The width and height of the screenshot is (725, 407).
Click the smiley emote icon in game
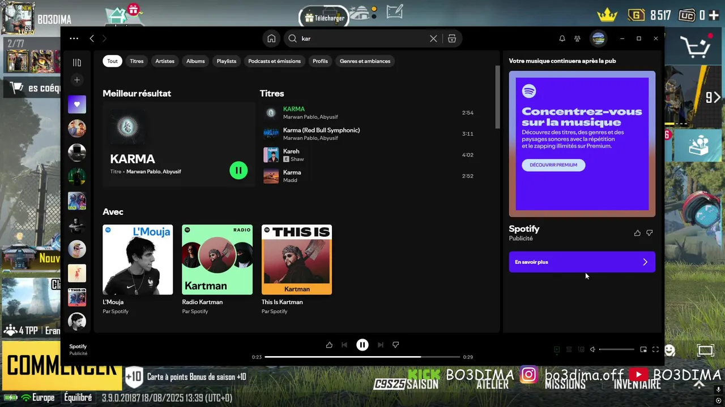click(x=670, y=350)
